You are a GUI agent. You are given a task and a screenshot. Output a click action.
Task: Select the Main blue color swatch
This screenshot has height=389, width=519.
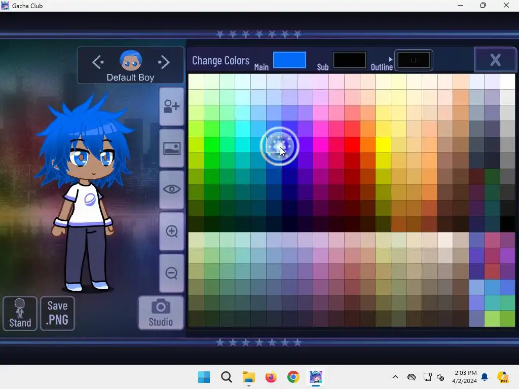tap(289, 60)
